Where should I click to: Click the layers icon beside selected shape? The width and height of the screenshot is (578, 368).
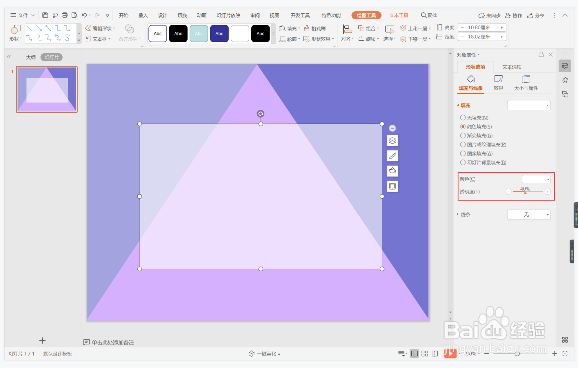(x=392, y=141)
